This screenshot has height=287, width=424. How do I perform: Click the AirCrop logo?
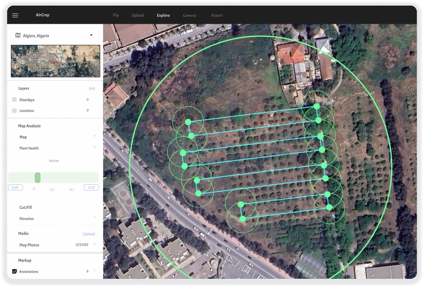42,15
